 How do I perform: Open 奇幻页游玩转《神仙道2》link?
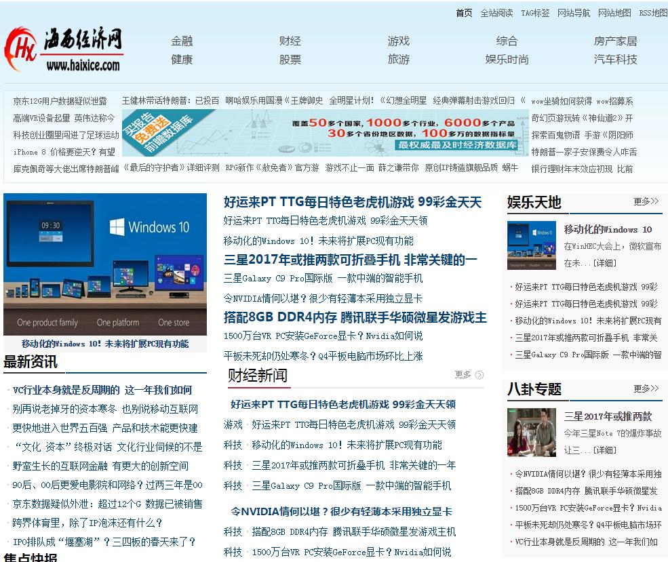click(582, 118)
